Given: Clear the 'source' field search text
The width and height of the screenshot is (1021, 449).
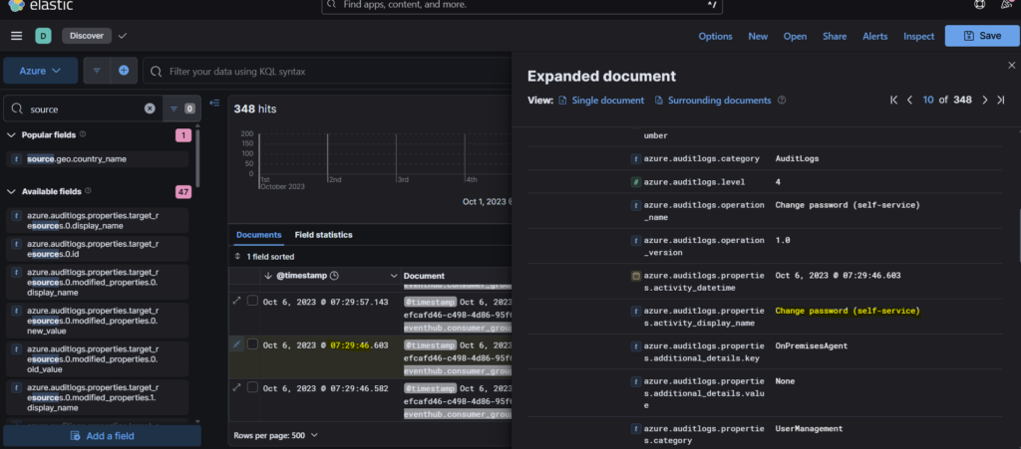Looking at the screenshot, I should [150, 109].
